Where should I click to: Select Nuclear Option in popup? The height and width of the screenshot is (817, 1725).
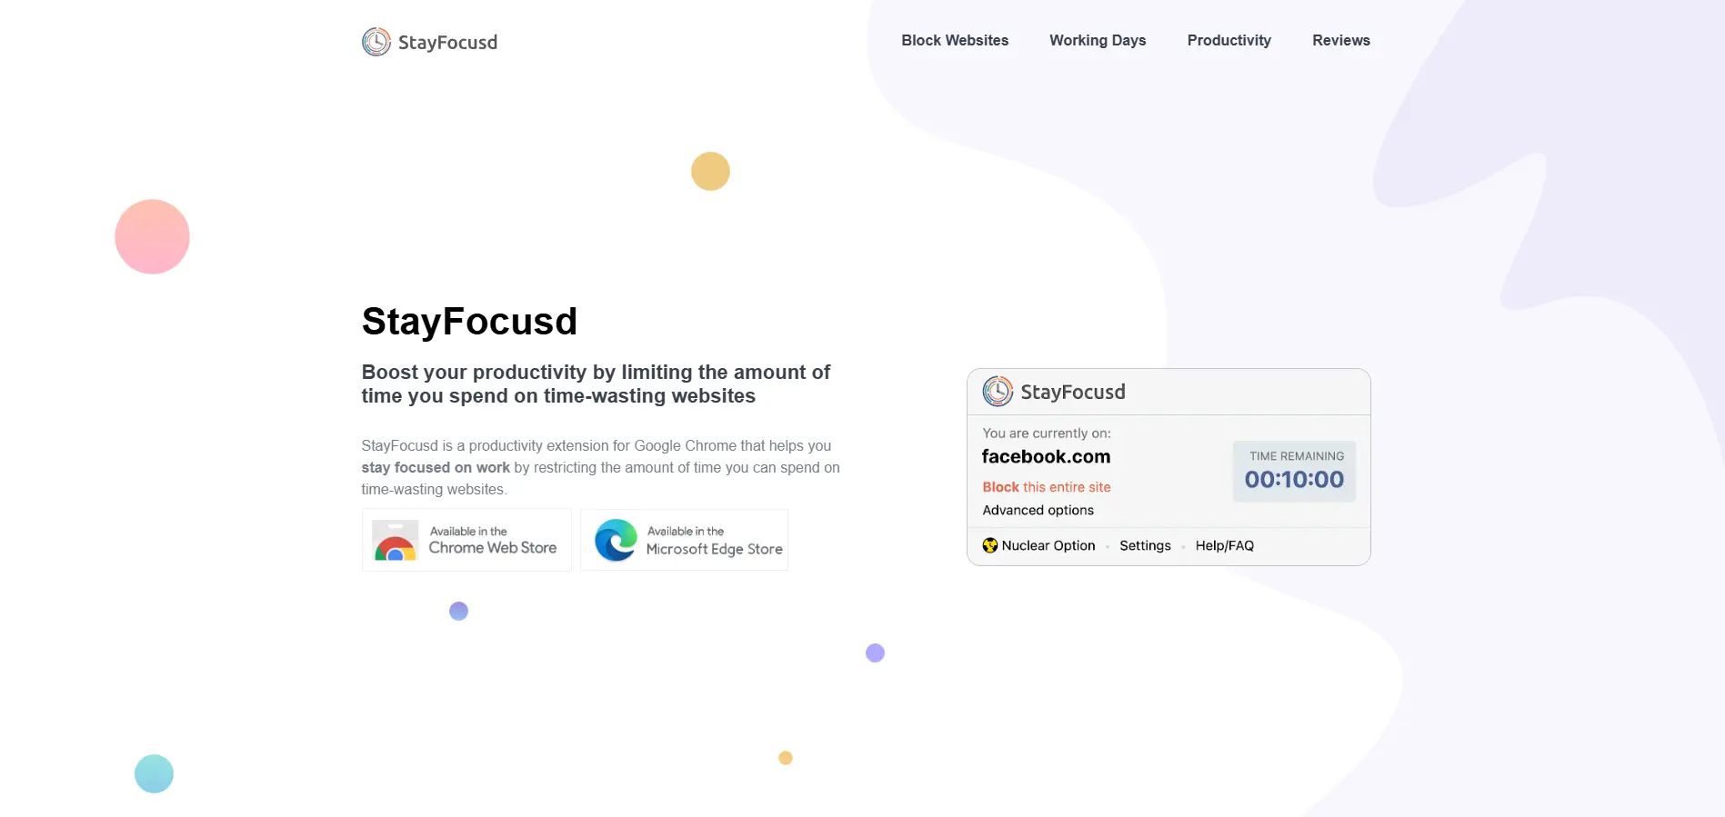[x=1048, y=545]
